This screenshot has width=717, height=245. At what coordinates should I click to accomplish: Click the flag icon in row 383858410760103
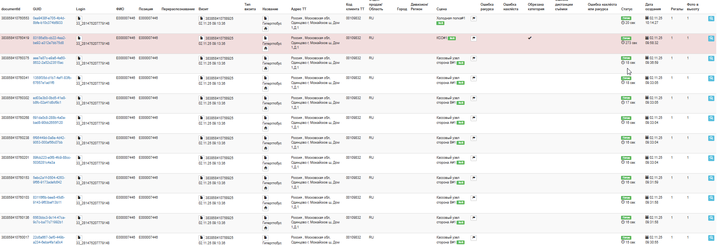pyautogui.click(x=474, y=198)
